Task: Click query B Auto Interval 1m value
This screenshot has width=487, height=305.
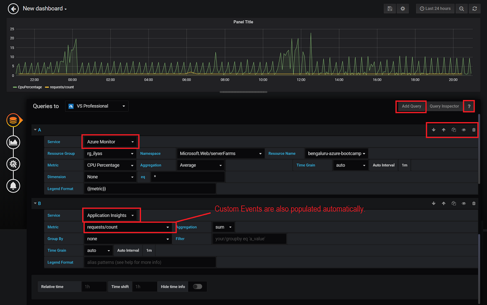Action: pyautogui.click(x=149, y=250)
